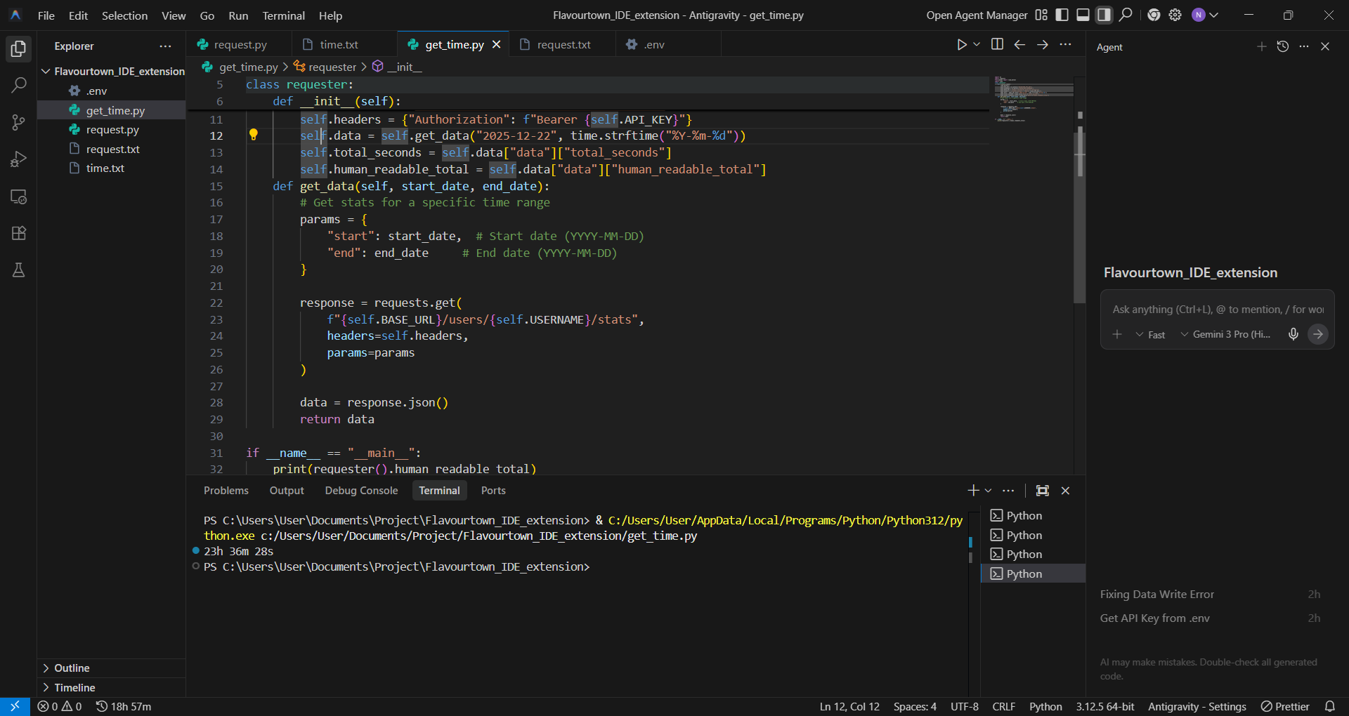Screen dimensions: 1349x716
Task: Switch to the Debug Console tab
Action: point(361,491)
